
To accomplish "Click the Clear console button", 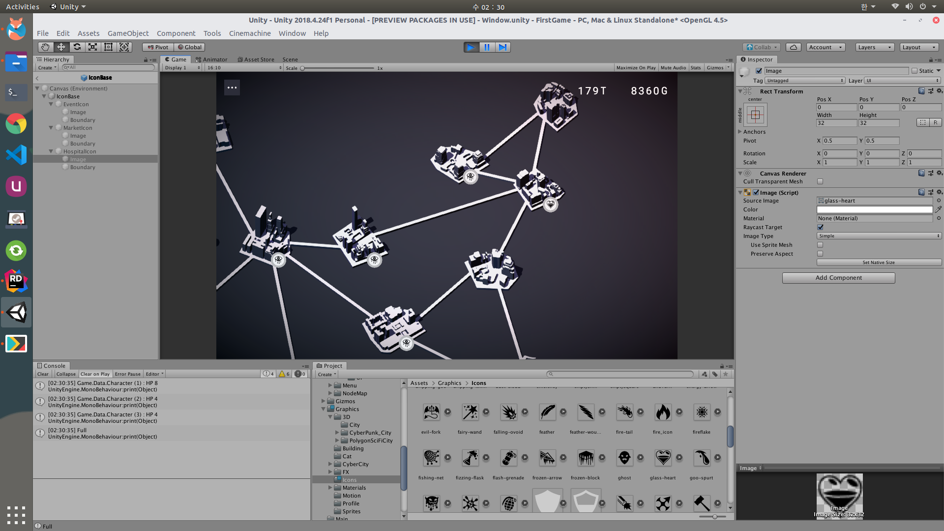I will pos(43,374).
